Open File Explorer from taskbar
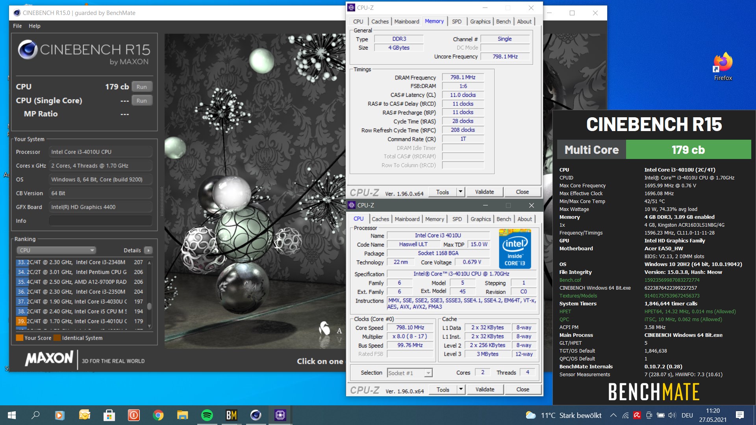Screen dimensions: 756x425 tap(183, 415)
